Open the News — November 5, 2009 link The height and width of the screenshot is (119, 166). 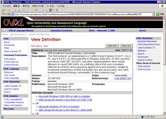click(x=102, y=30)
